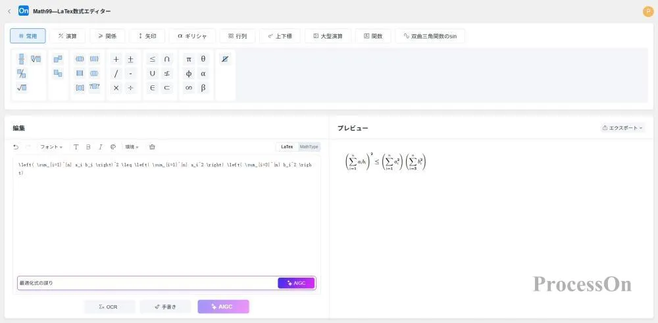The width and height of the screenshot is (658, 323).
Task: Click into the LaTeX code editor area
Action: point(166,215)
